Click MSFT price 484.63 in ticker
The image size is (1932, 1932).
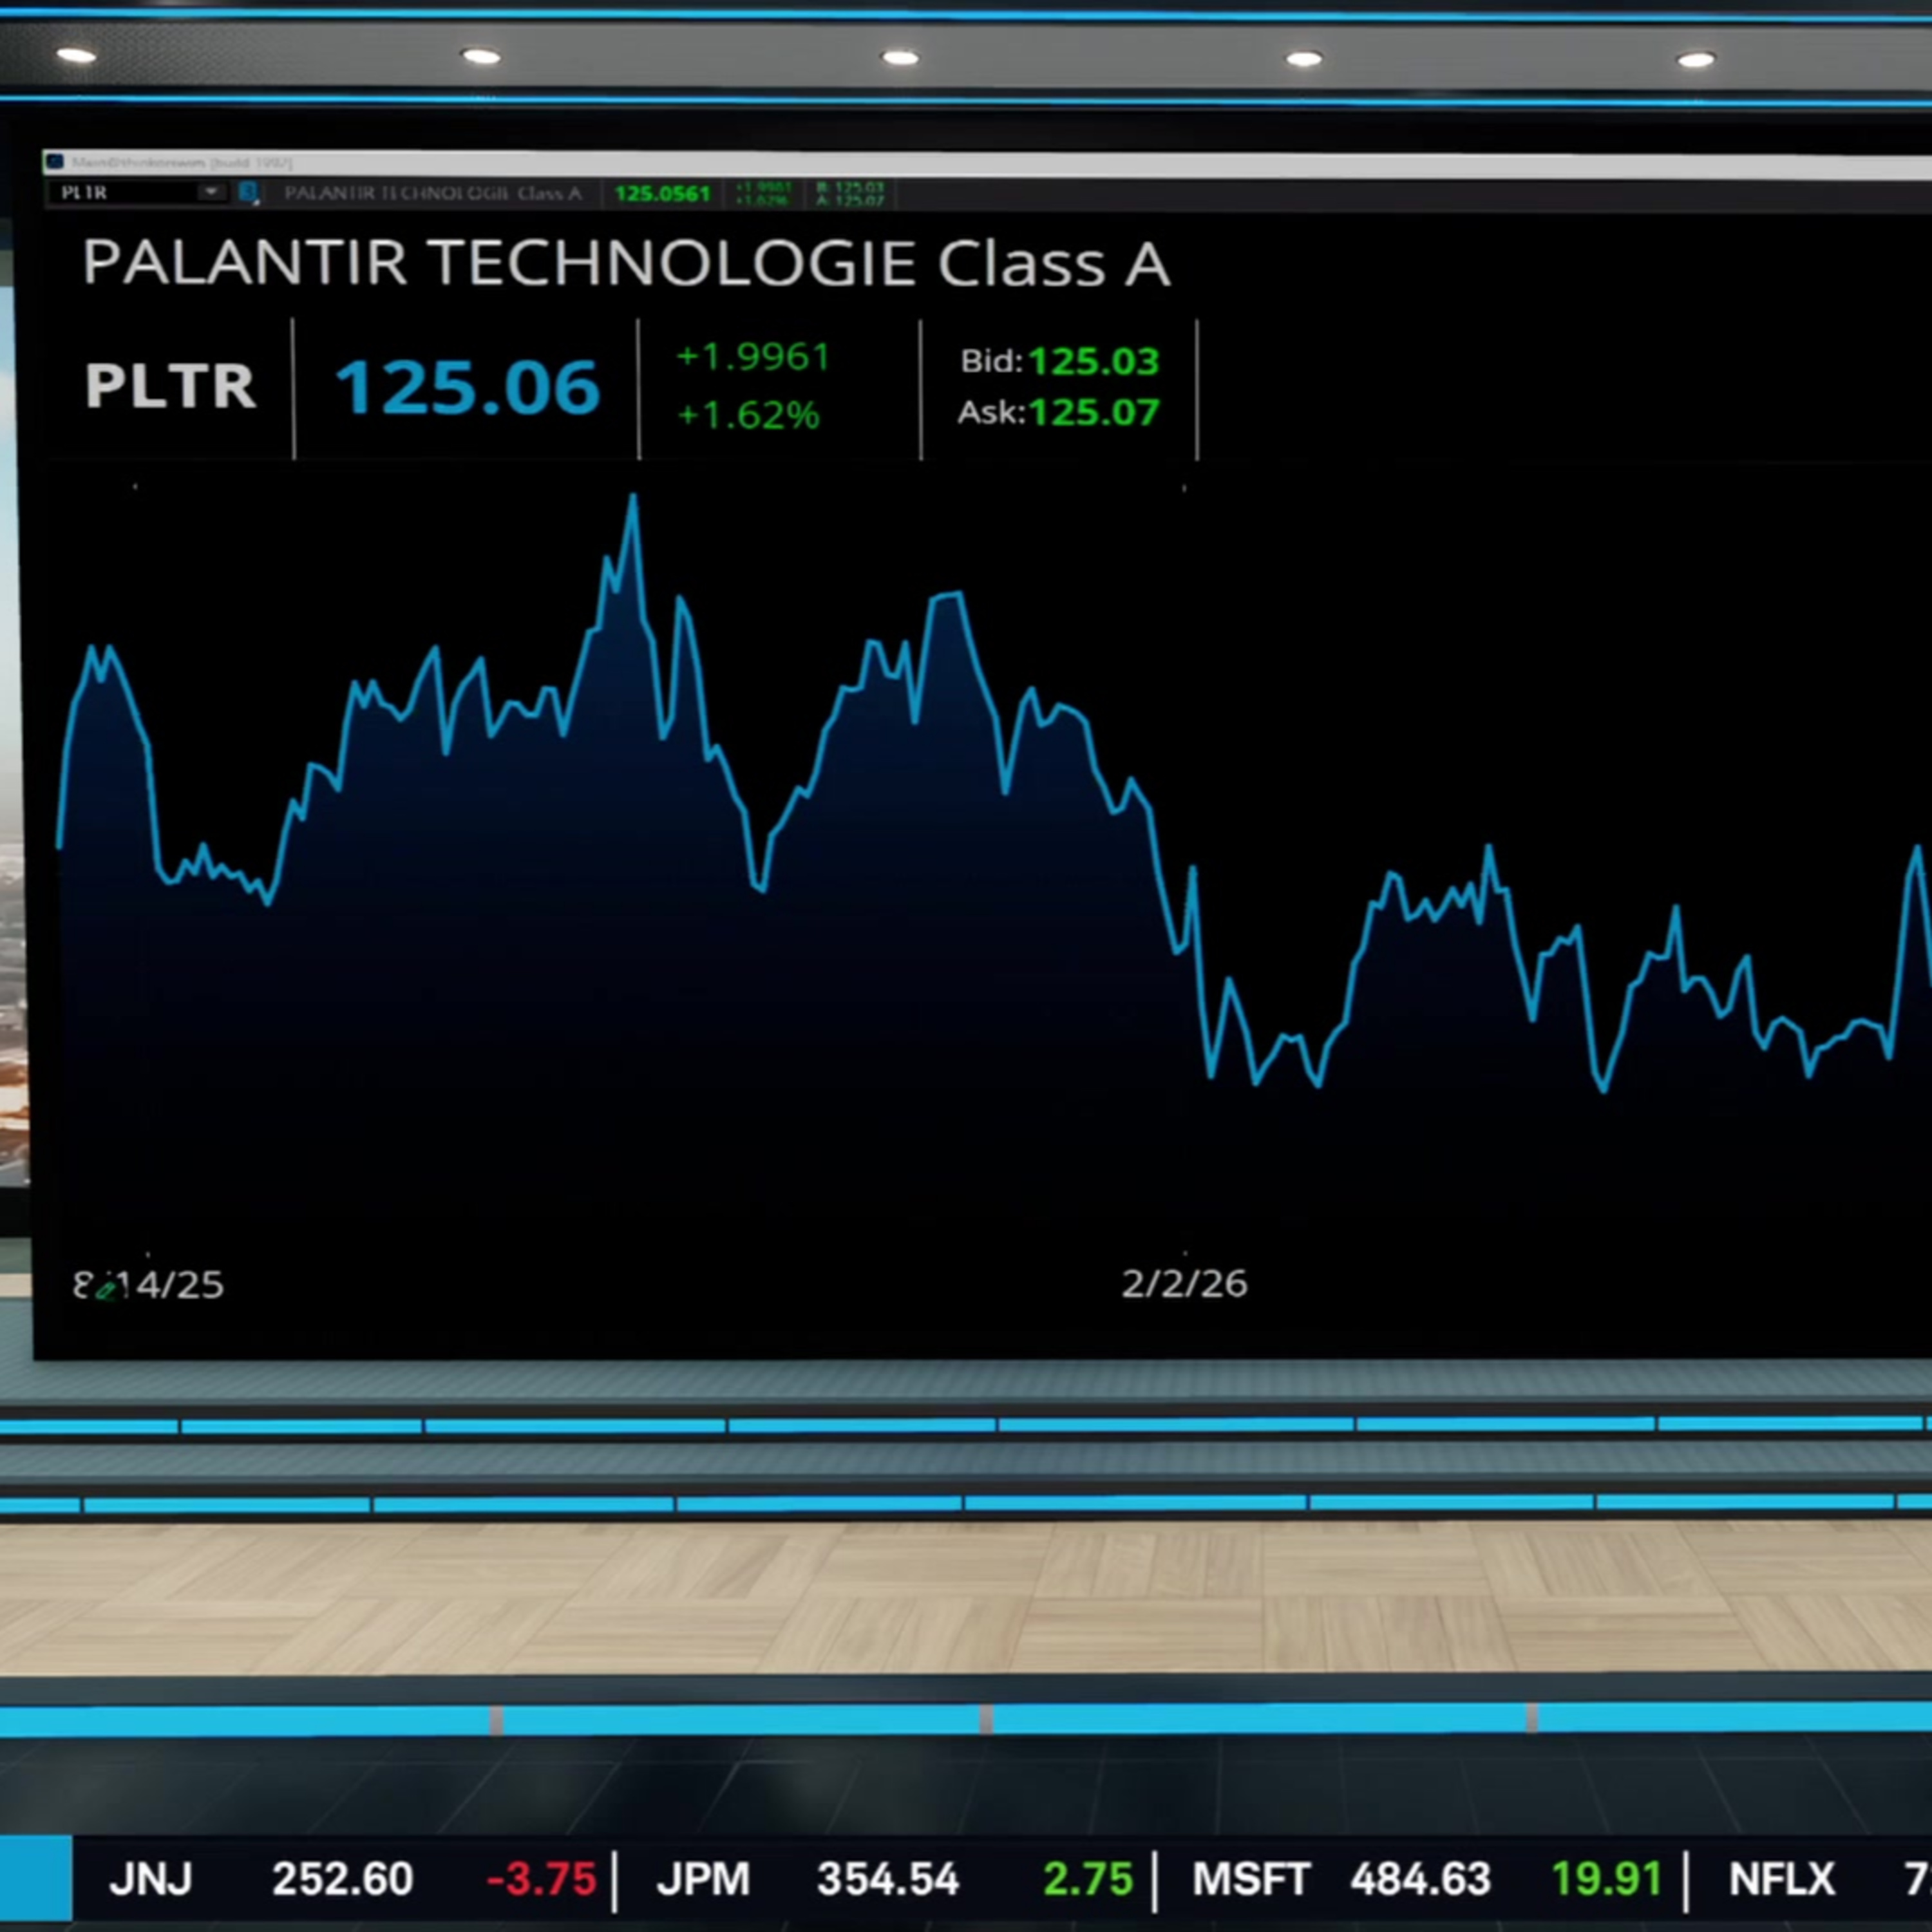pos(1420,1879)
